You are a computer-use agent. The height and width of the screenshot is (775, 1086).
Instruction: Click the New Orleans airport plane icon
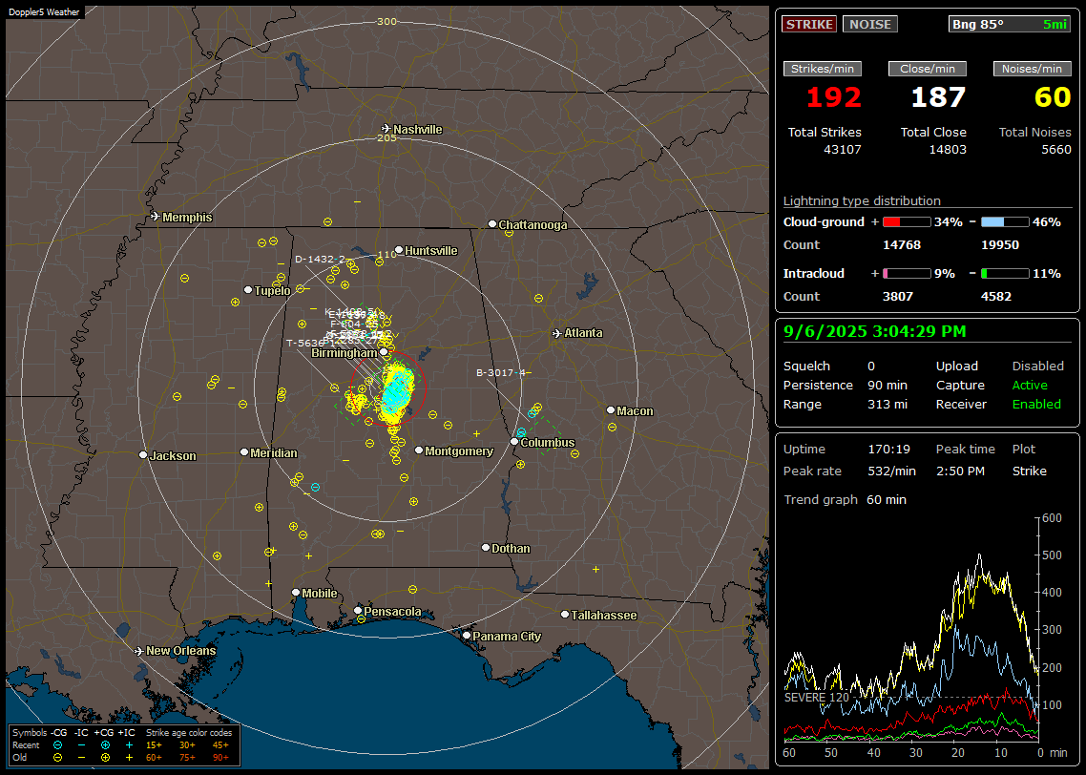click(139, 651)
